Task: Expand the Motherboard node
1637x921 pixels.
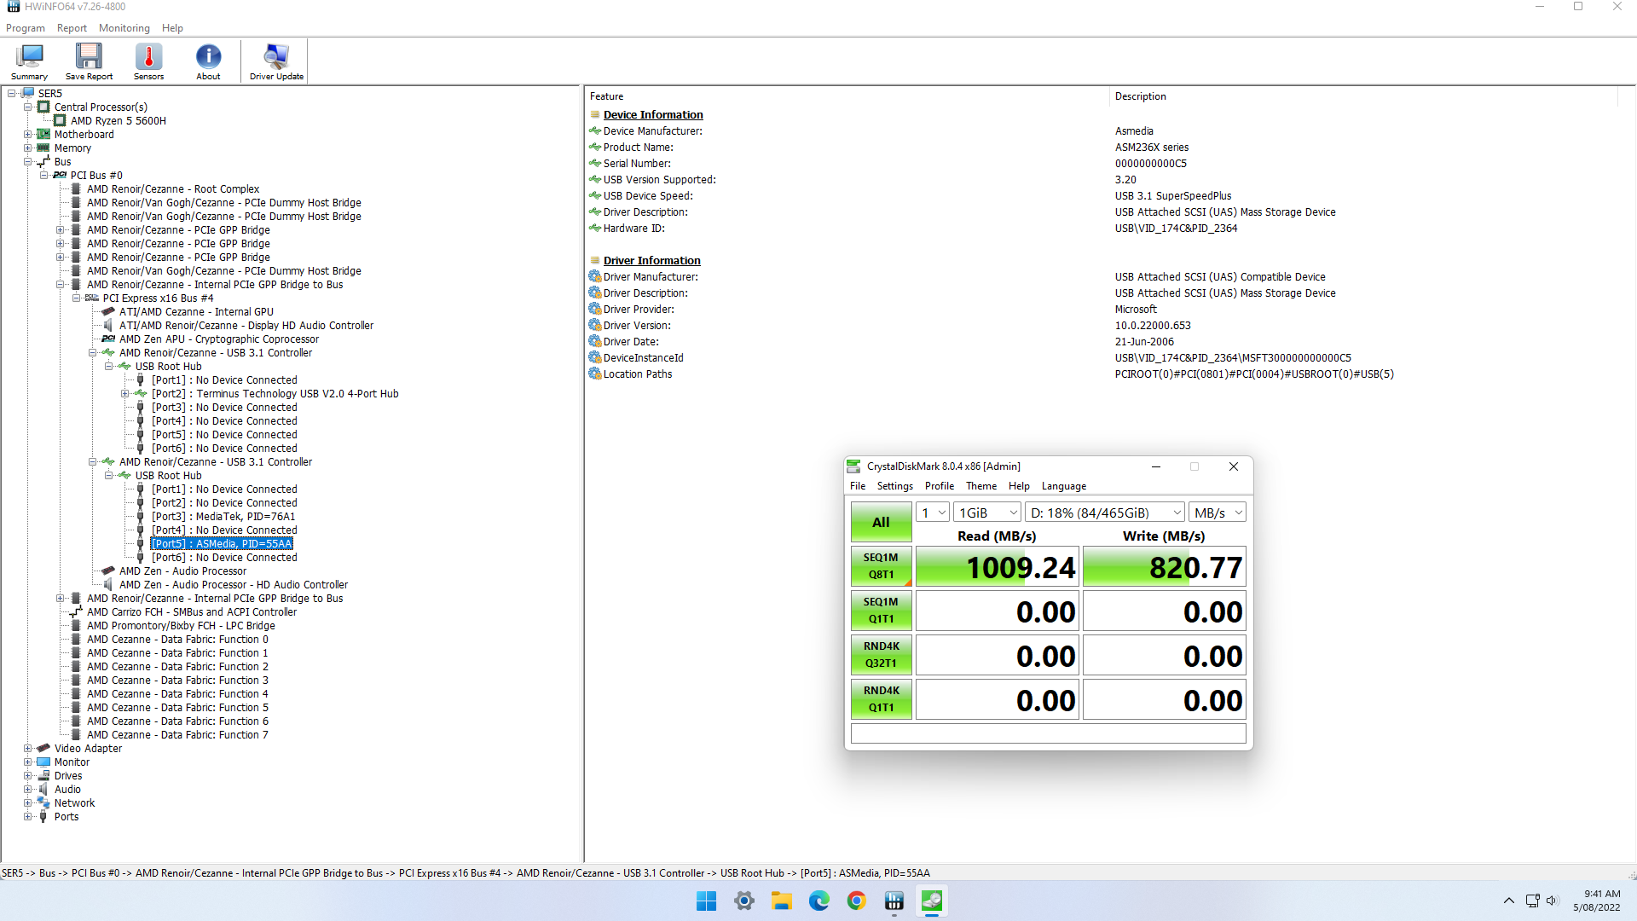Action: coord(27,135)
